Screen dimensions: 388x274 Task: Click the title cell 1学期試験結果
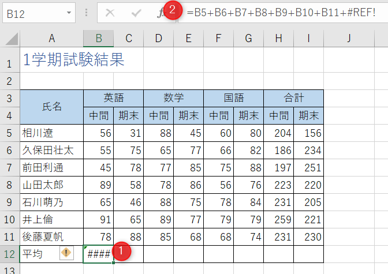coord(74,59)
